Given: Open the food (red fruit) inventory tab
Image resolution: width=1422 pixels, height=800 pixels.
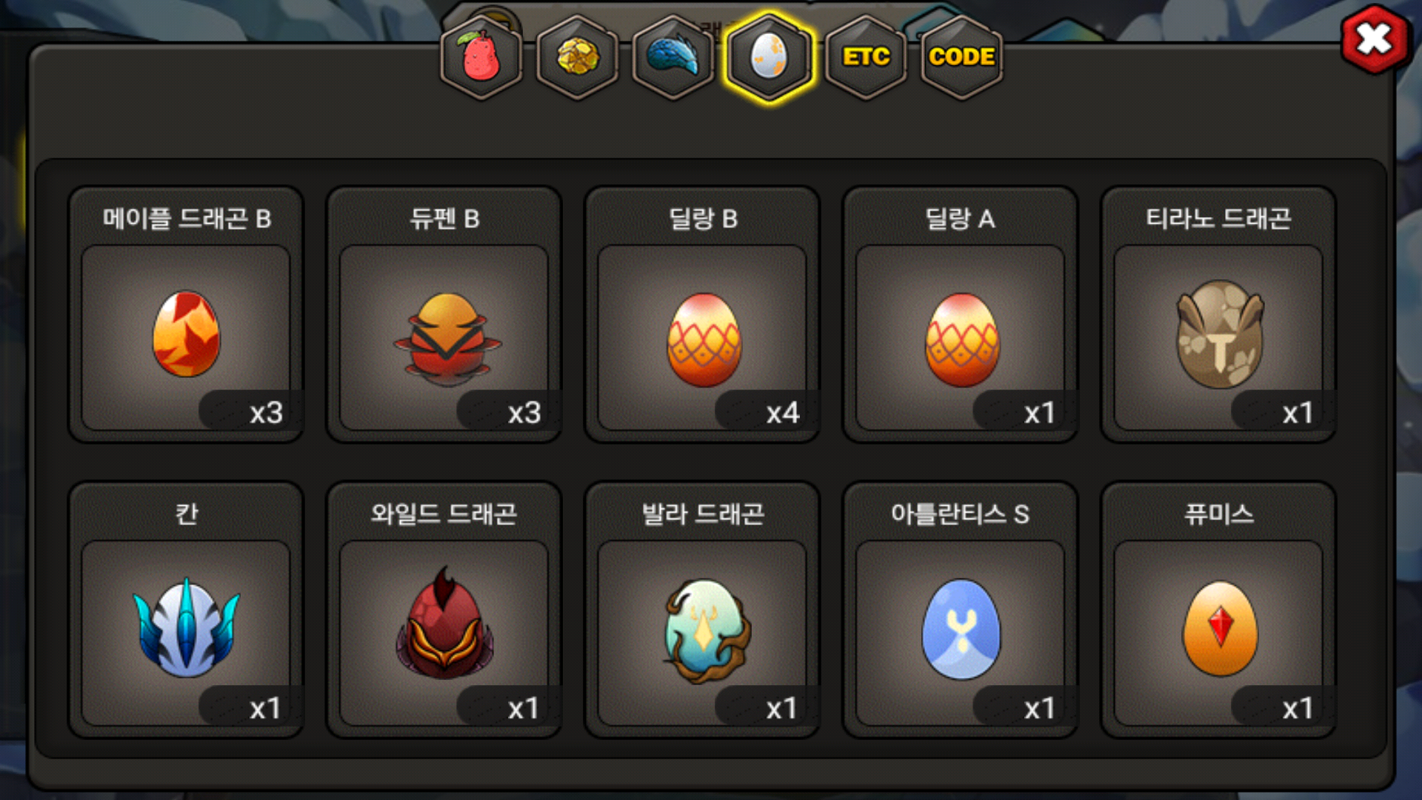Looking at the screenshot, I should (481, 57).
